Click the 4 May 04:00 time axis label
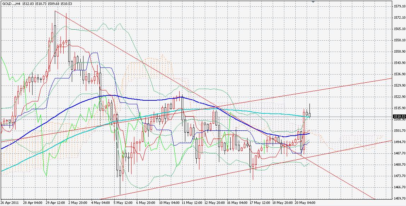Viewport: 406px width, 206px height. tap(101, 202)
